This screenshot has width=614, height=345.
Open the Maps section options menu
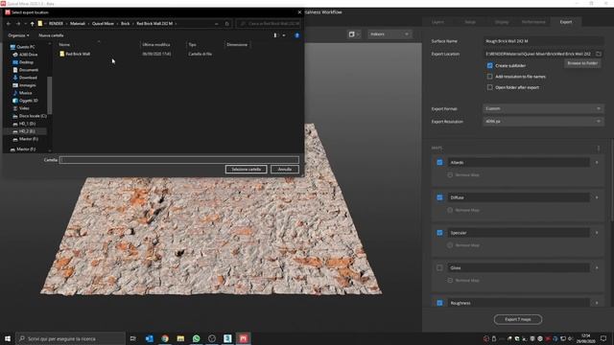tap(599, 149)
